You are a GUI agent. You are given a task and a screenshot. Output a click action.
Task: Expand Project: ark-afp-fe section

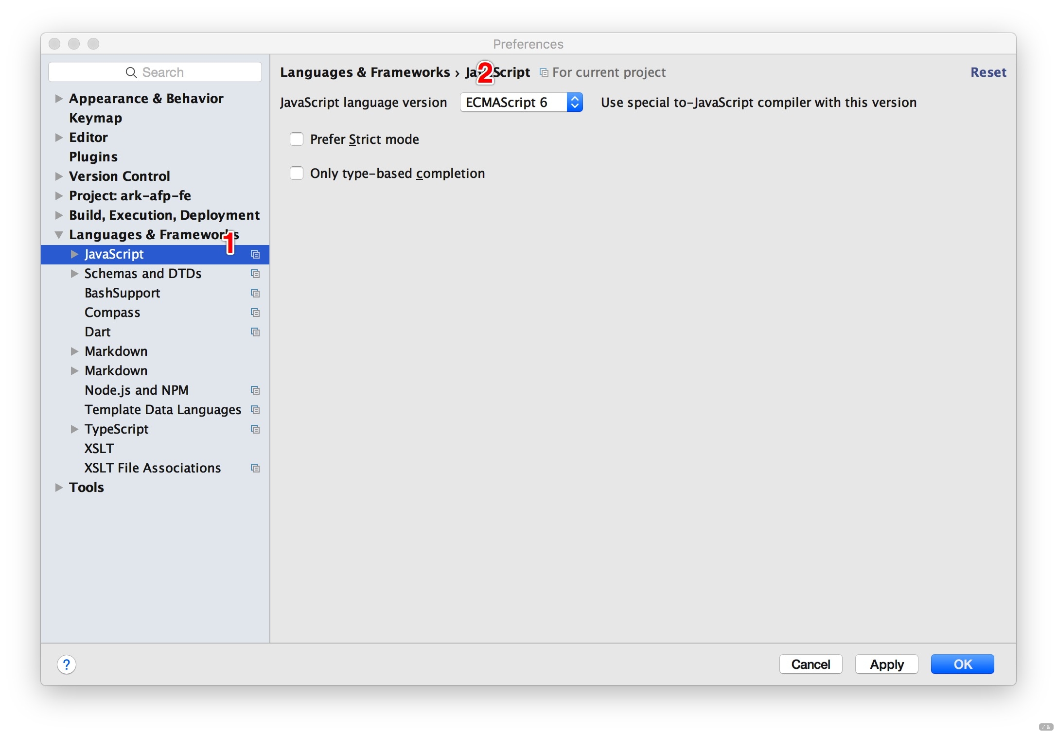pos(59,196)
